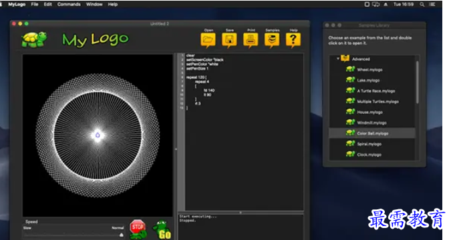
Task: Click turtle icon beside Spiral.mylogo
Action: (x=350, y=143)
